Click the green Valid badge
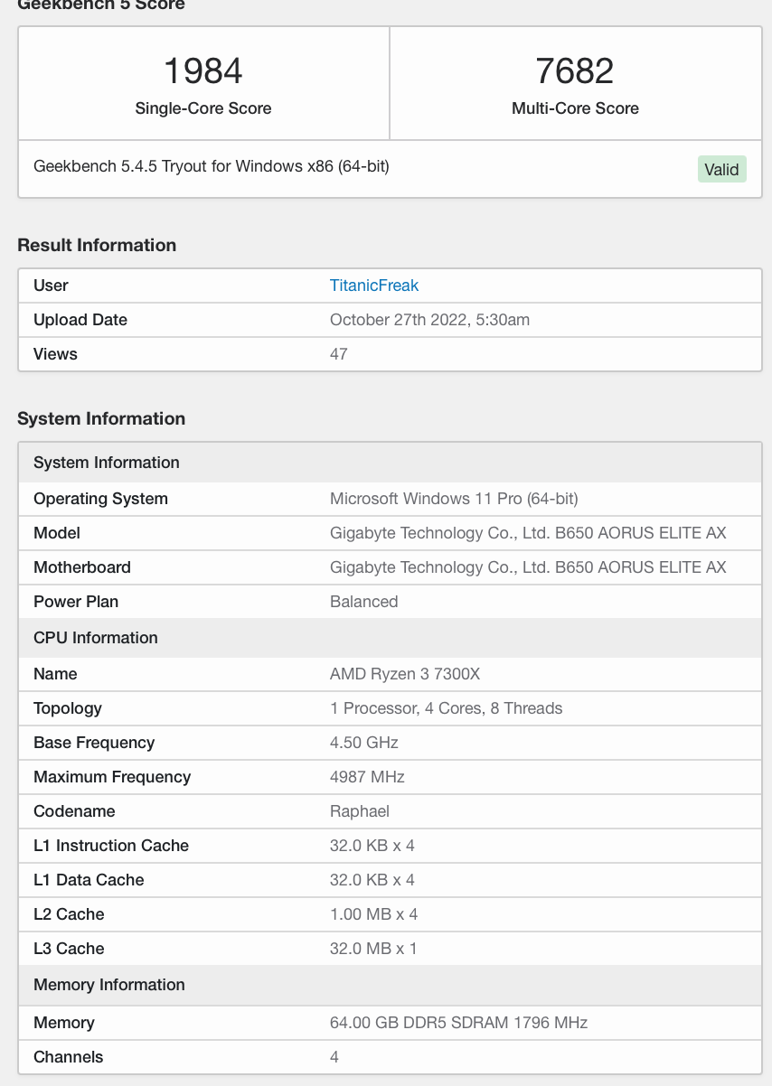The image size is (772, 1086). 721,170
